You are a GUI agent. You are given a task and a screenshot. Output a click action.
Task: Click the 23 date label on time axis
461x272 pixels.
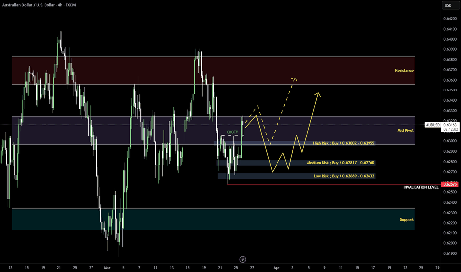(x=405, y=268)
